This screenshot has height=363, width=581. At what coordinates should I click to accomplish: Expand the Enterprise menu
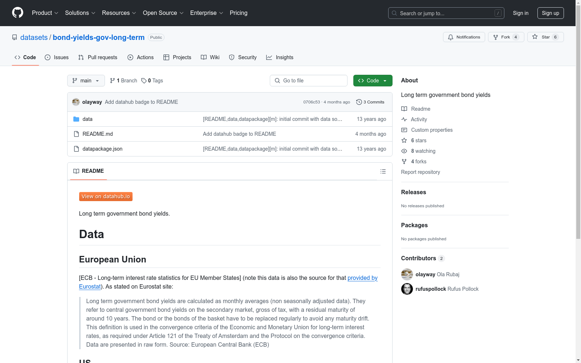(x=207, y=13)
